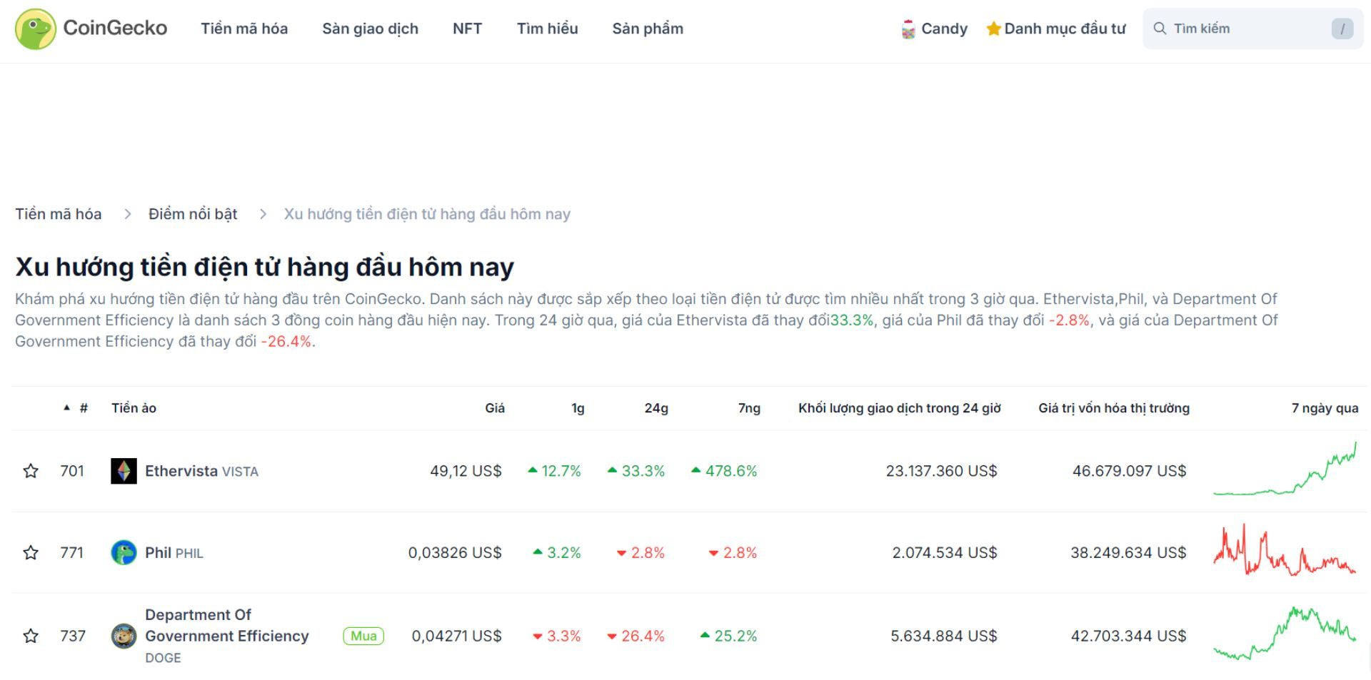
Task: Open the Tiền mã hóa navigation dropdown
Action: (243, 29)
